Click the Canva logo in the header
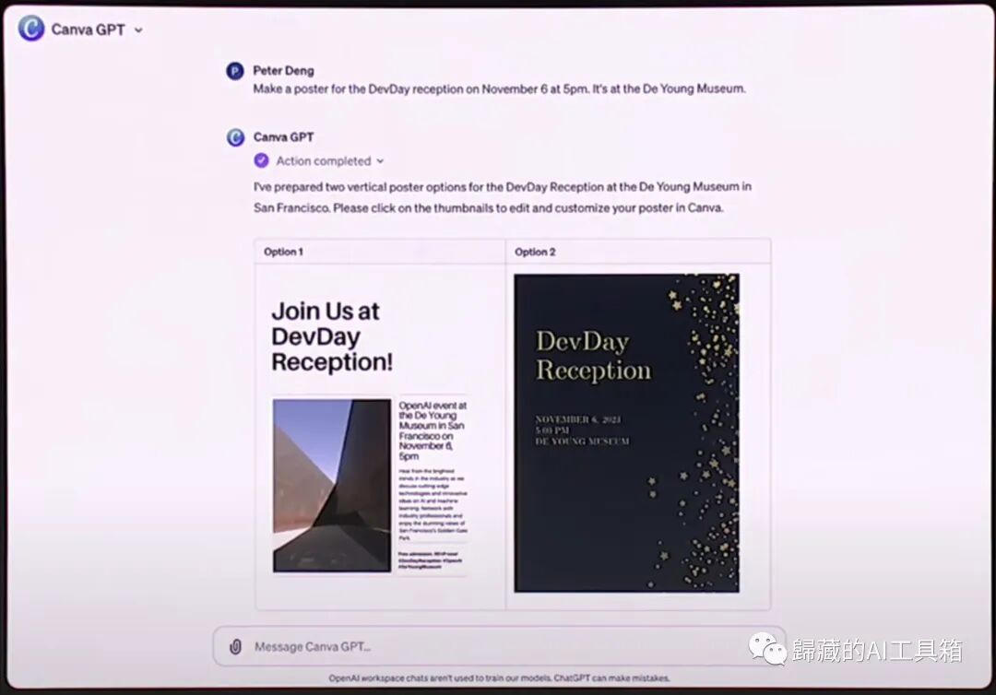The width and height of the screenshot is (996, 695). tap(31, 29)
